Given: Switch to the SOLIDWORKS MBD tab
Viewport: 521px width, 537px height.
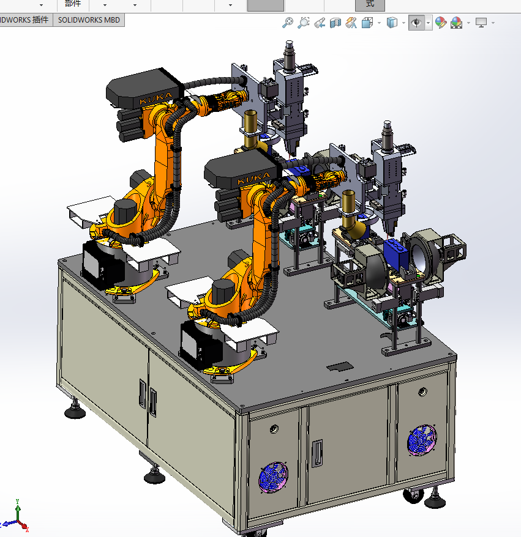Looking at the screenshot, I should (x=89, y=20).
